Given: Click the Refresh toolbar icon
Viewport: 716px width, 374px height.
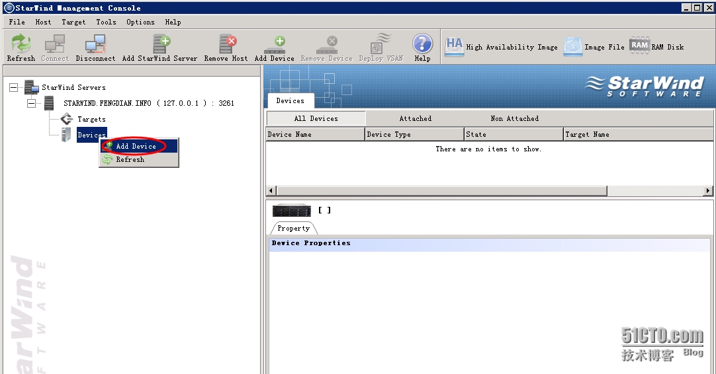Looking at the screenshot, I should coord(21,44).
